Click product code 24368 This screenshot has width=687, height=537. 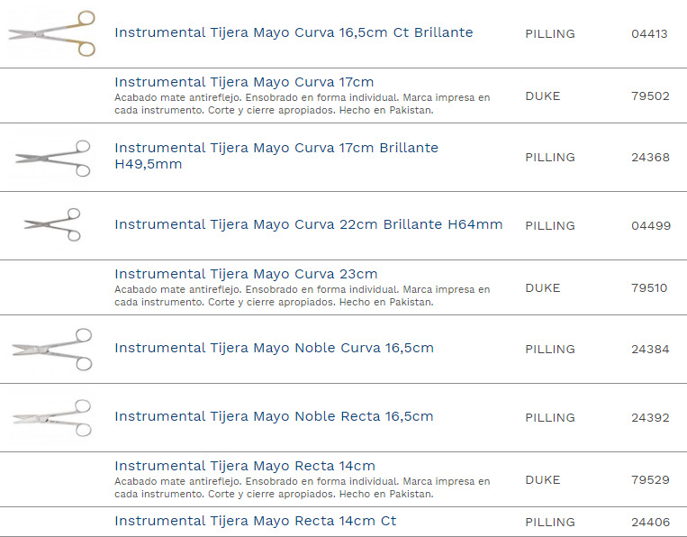650,158
